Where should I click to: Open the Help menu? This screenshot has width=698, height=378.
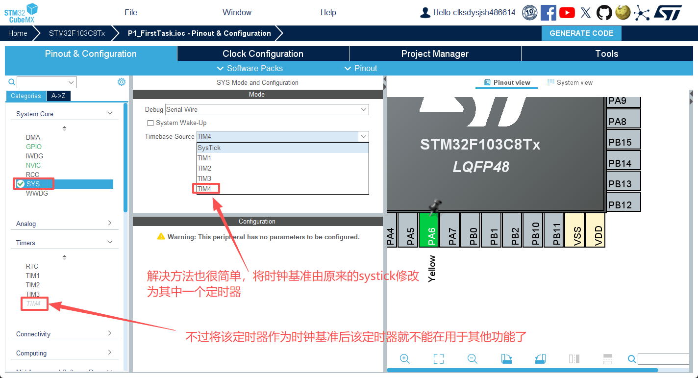(328, 12)
